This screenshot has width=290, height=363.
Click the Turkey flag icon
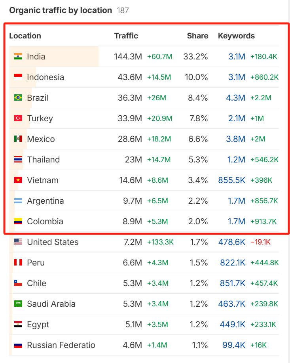tap(18, 118)
